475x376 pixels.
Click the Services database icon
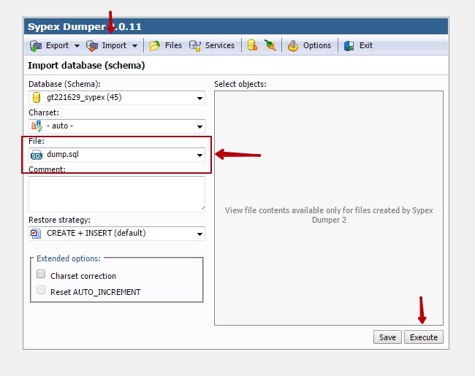coord(195,46)
